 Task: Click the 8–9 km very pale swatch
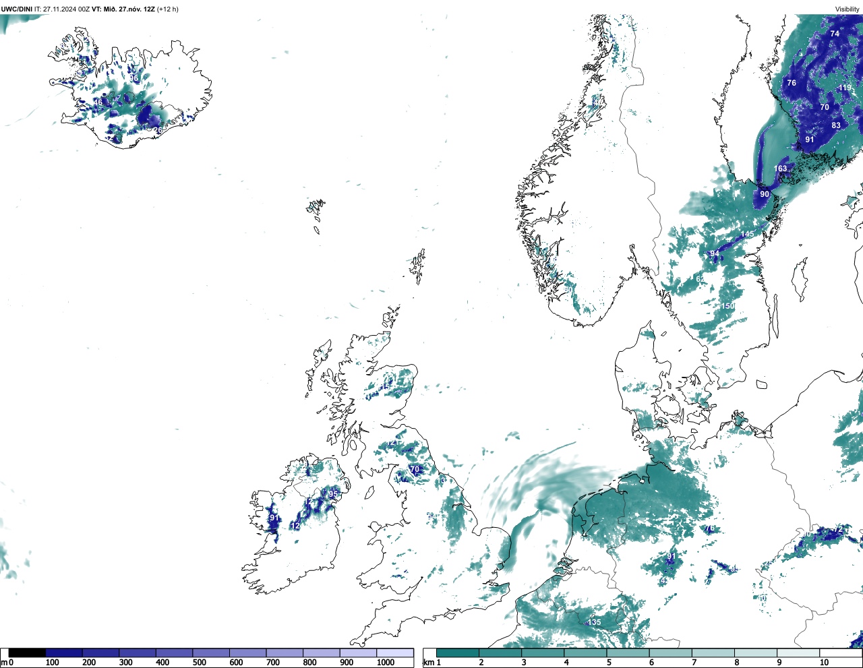pos(755,653)
